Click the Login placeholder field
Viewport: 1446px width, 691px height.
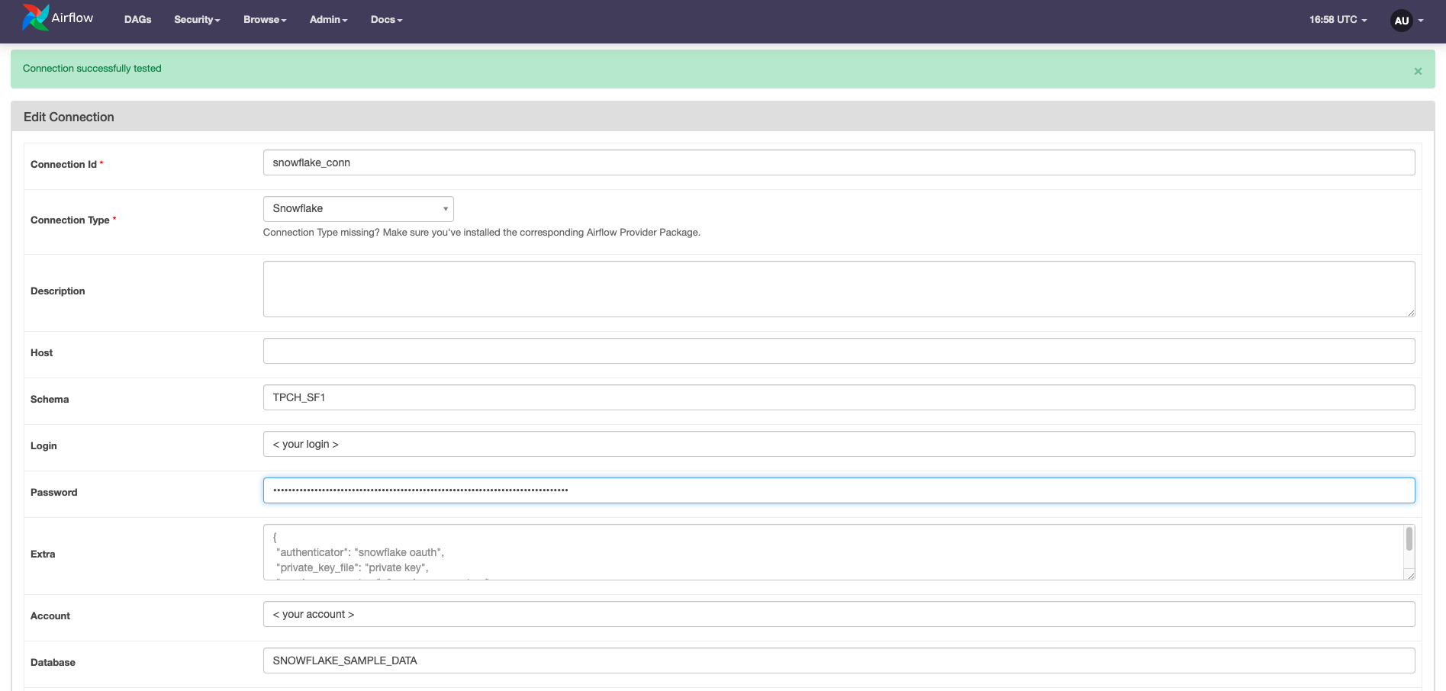pyautogui.click(x=838, y=443)
